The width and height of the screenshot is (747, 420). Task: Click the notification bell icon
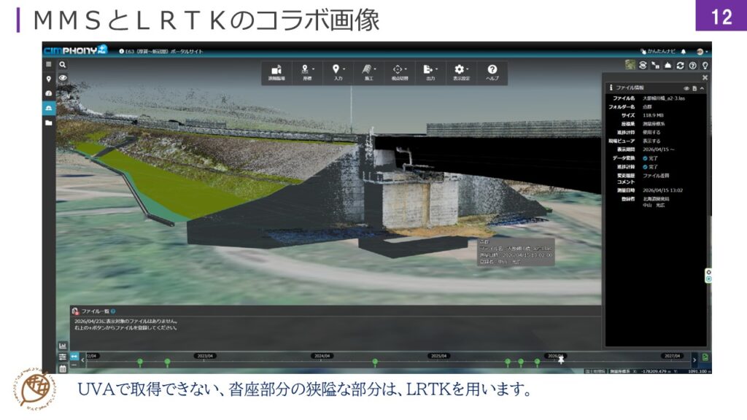683,52
